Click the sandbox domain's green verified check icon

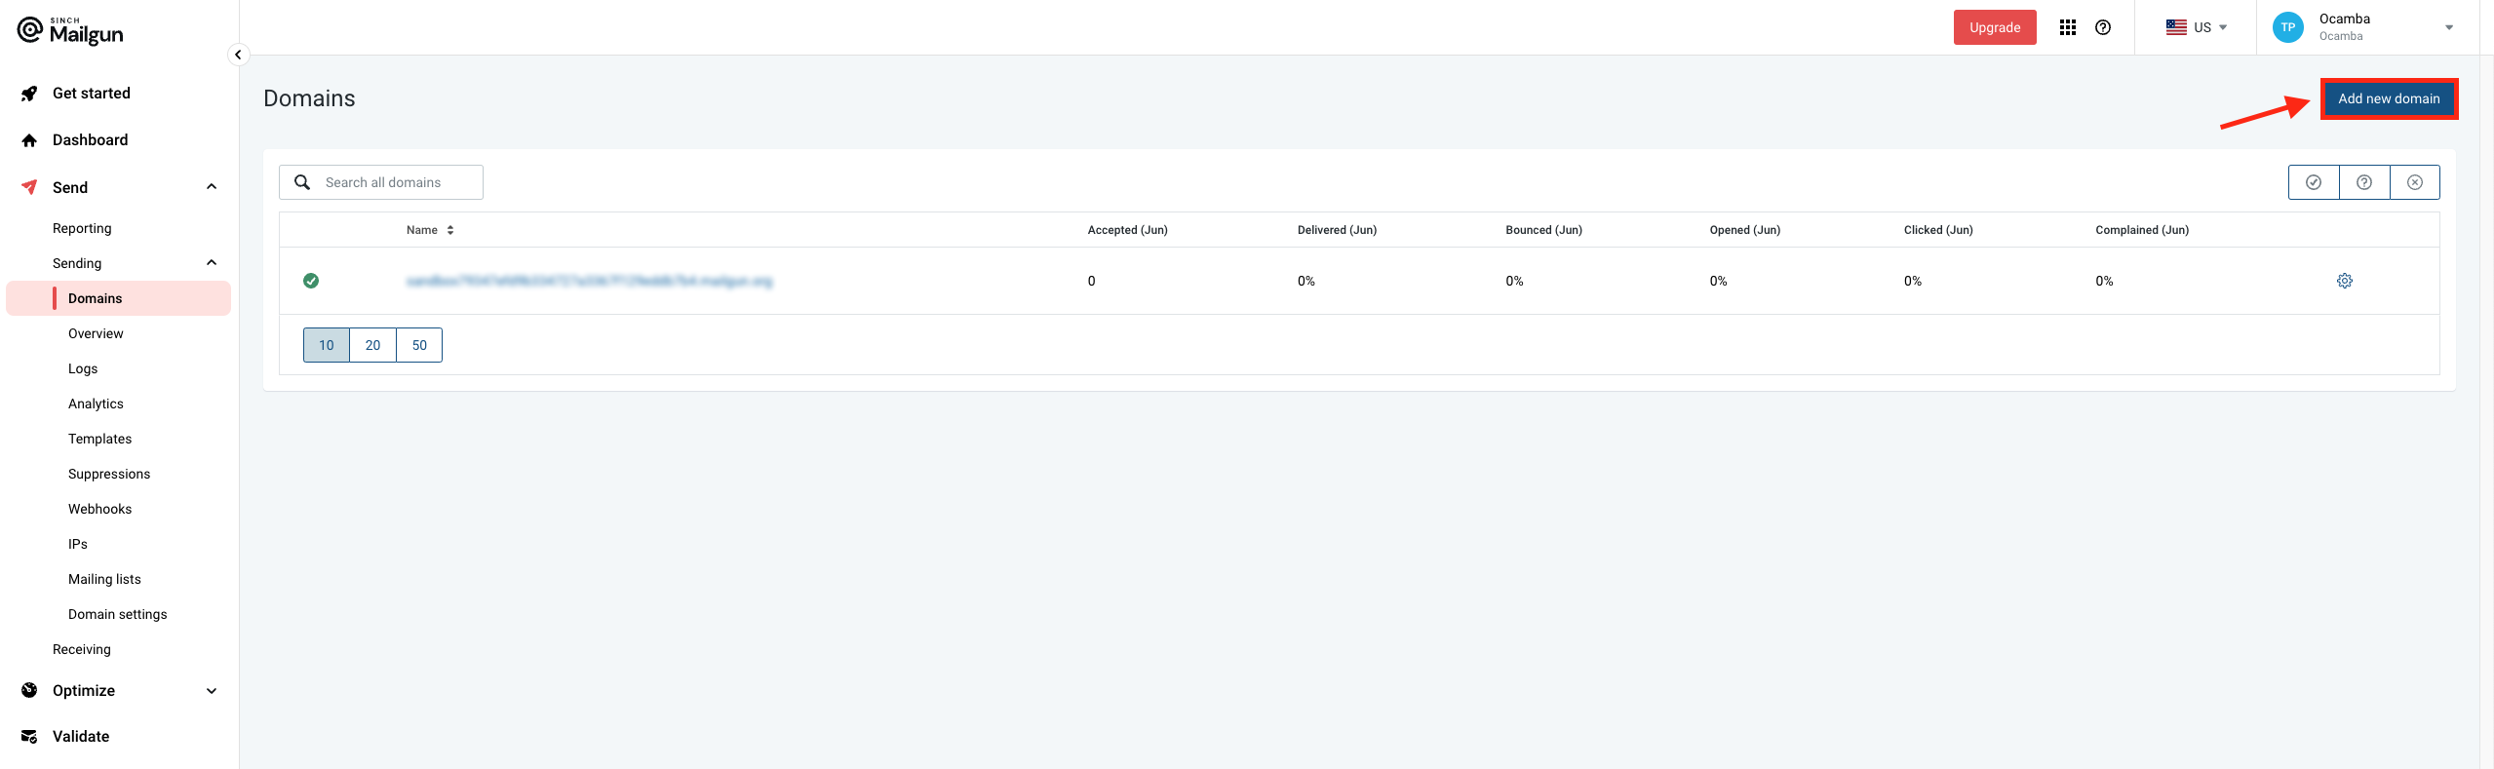(311, 281)
